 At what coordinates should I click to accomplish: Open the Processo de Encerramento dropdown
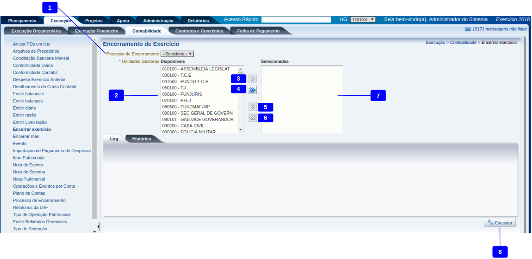[x=177, y=54]
